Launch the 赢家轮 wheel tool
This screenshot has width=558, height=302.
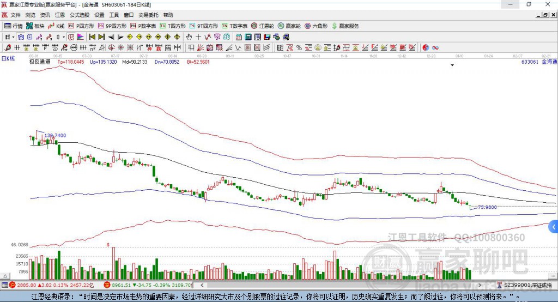click(x=289, y=26)
